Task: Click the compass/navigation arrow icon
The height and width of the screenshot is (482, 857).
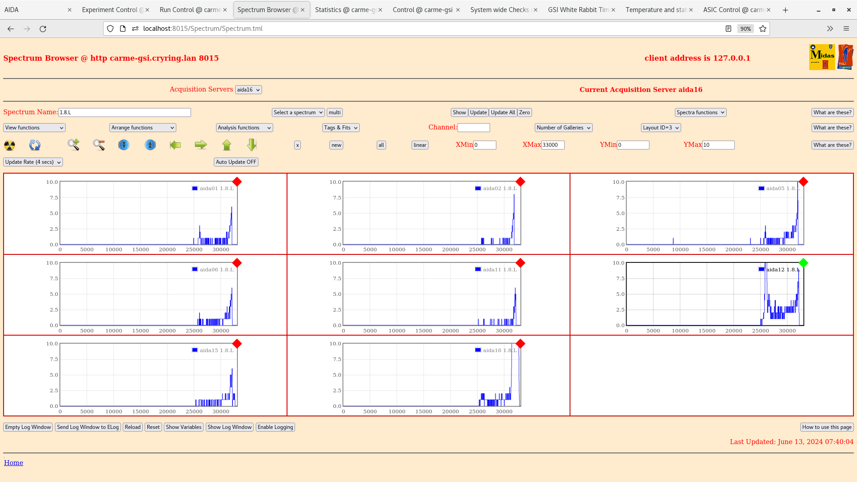Action: pos(150,145)
